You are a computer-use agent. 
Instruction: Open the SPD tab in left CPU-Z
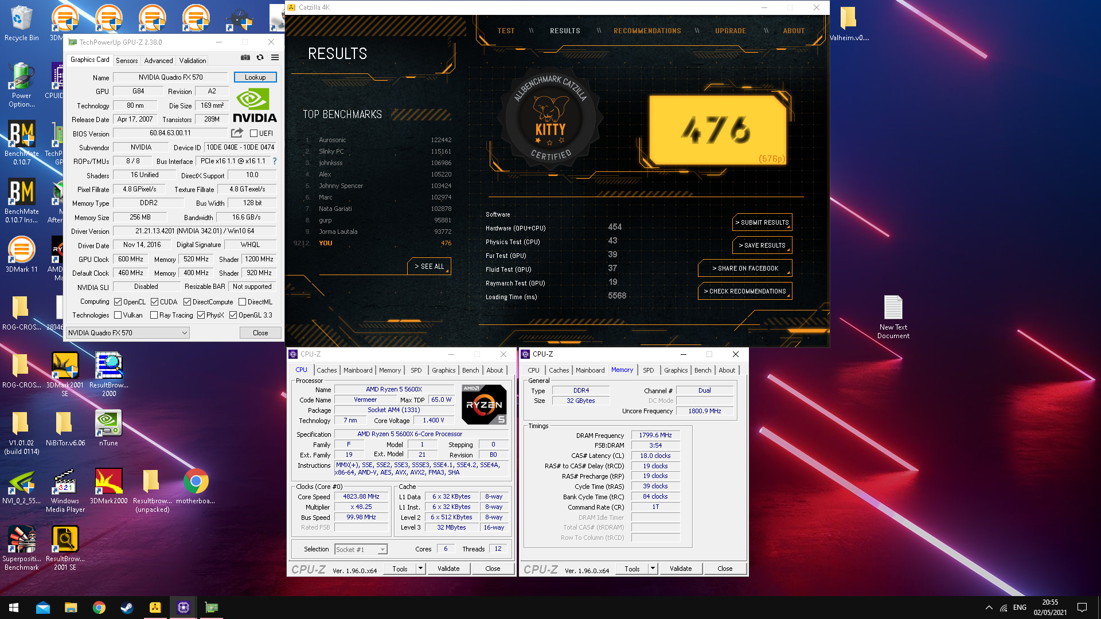[x=416, y=370]
